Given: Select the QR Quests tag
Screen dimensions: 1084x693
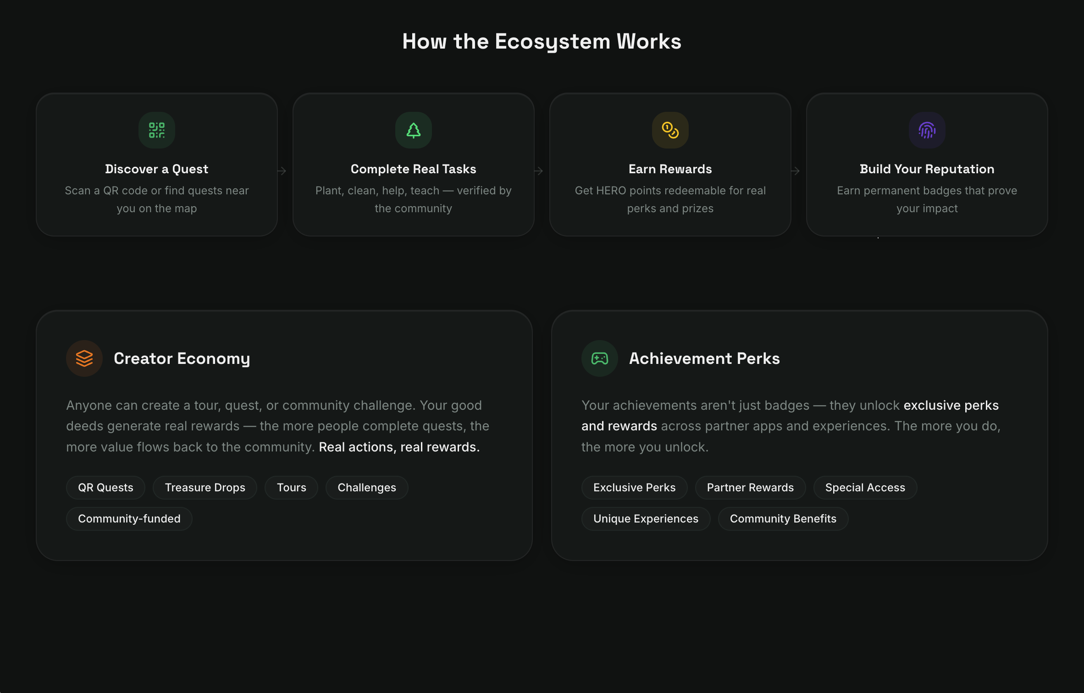Looking at the screenshot, I should click(105, 488).
